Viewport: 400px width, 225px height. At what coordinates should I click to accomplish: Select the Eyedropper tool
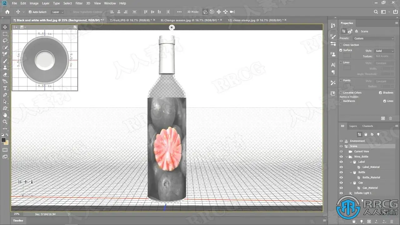click(x=5, y=54)
